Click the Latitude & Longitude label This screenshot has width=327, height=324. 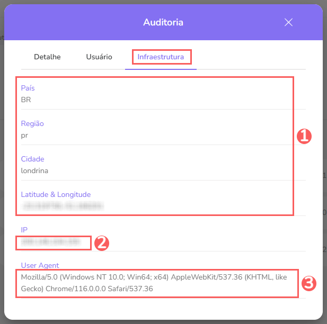[56, 194]
